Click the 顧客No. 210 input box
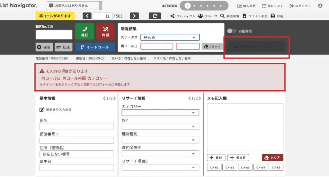Viewport: 329px width, 177px height. coord(54,35)
